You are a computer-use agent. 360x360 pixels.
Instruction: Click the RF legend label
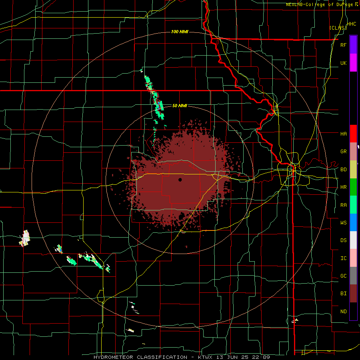[343, 45]
